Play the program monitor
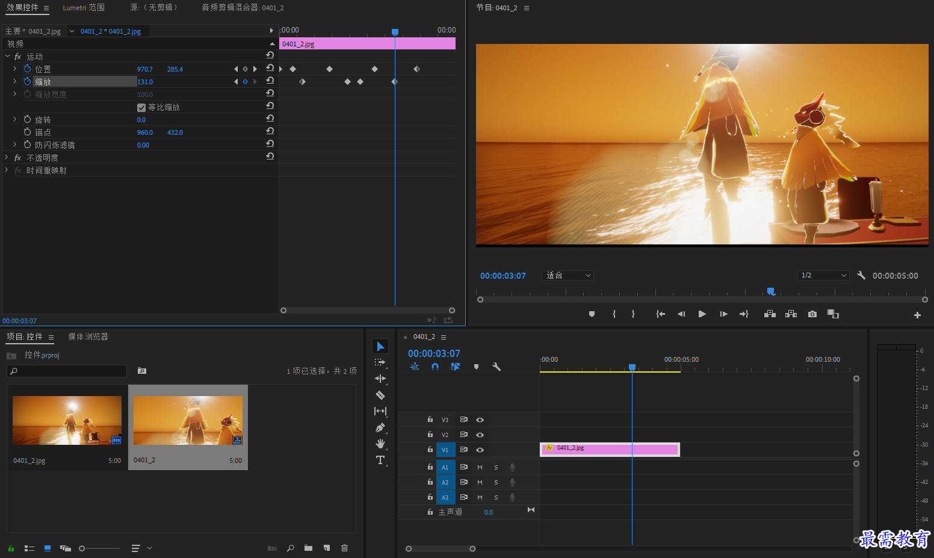934x558 pixels. coord(702,314)
